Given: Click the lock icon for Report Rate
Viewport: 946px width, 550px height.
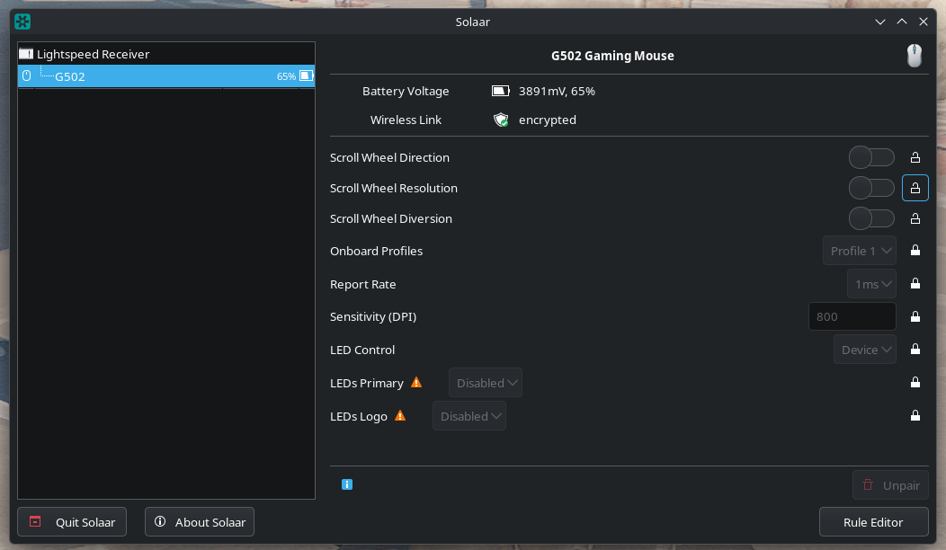Looking at the screenshot, I should pyautogui.click(x=915, y=284).
